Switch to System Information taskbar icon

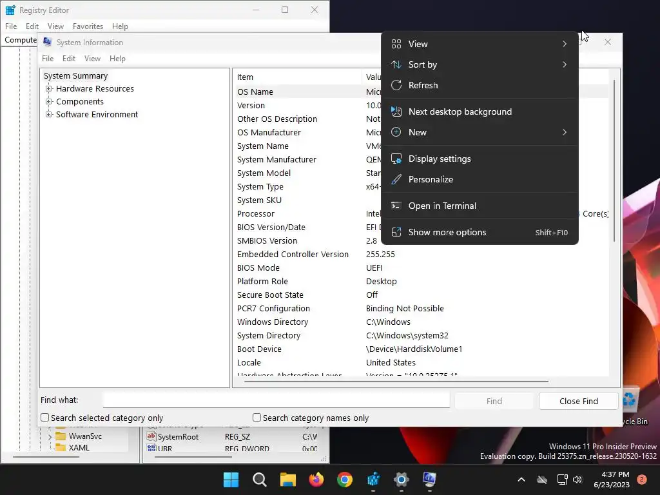pos(429,480)
